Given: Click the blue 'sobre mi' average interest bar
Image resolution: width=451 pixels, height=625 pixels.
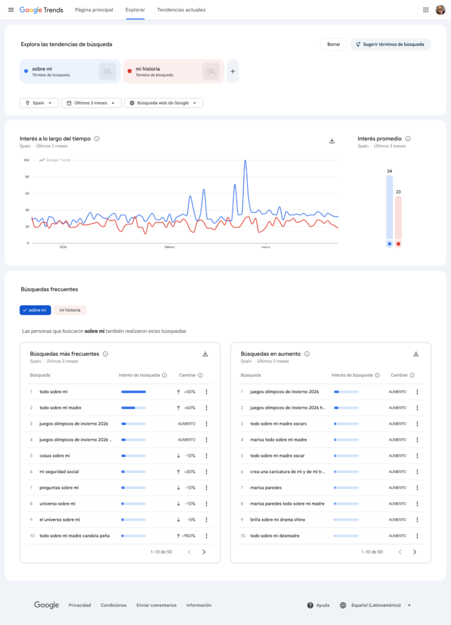Looking at the screenshot, I should [x=389, y=208].
